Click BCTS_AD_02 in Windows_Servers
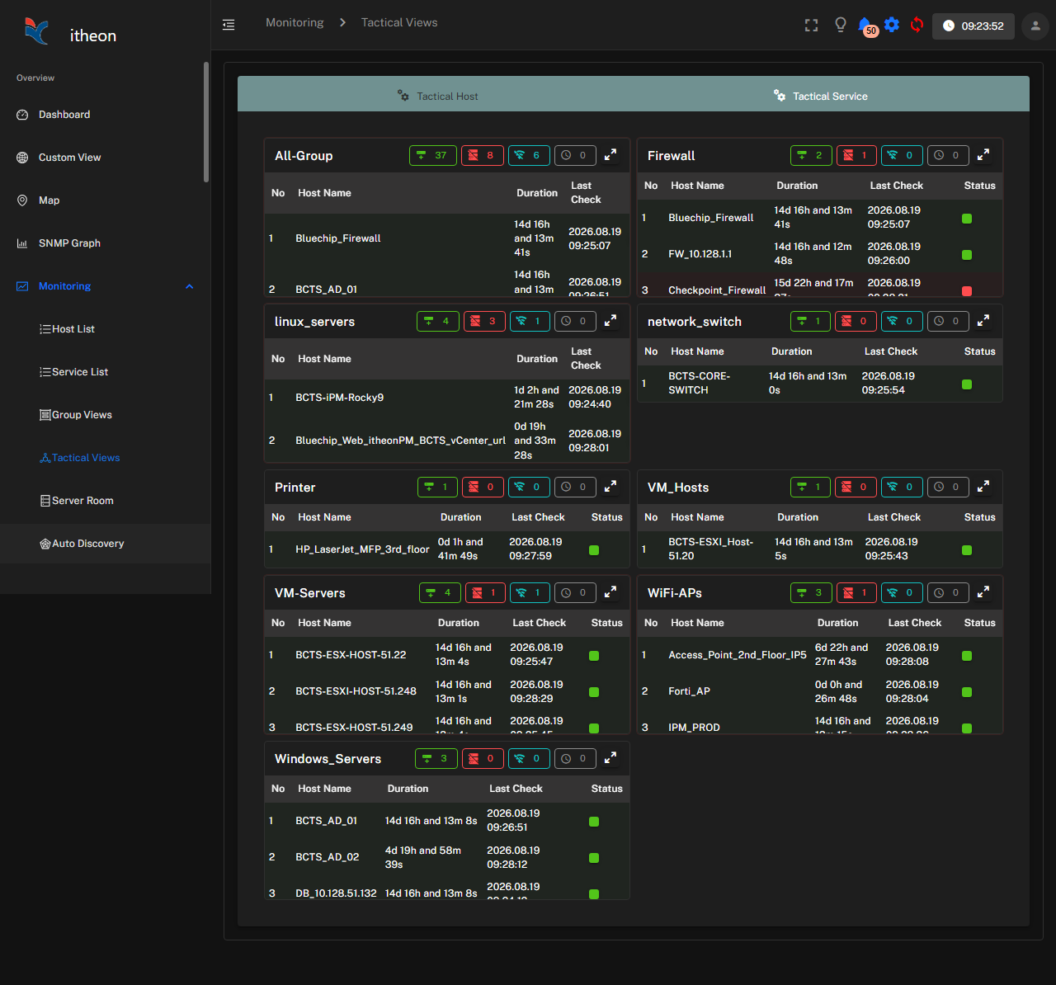 (328, 857)
